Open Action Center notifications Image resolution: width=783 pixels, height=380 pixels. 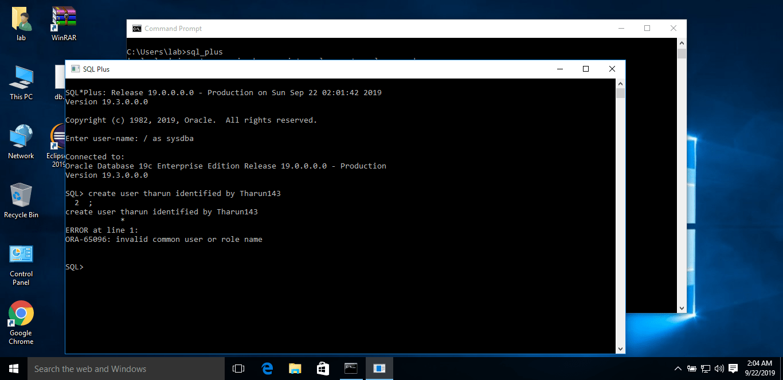733,369
